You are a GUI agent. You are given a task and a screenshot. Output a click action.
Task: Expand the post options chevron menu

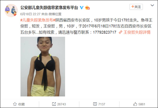coord(152,5)
